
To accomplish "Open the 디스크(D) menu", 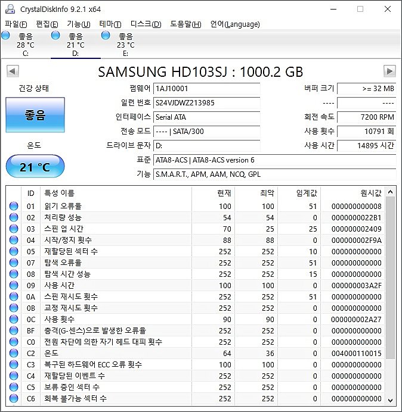I will [146, 24].
